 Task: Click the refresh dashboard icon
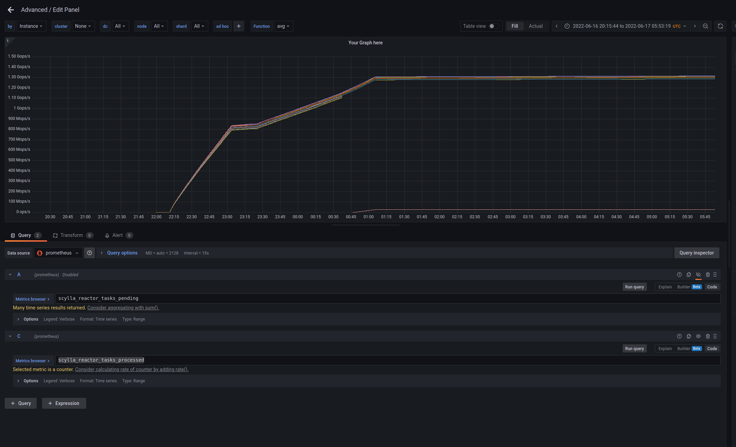pyautogui.click(x=720, y=26)
